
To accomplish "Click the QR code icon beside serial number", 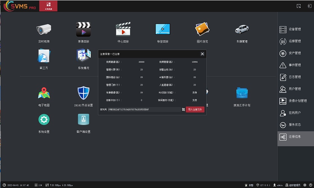I will [183, 110].
